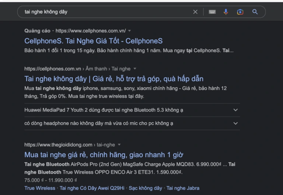
Task: Click the 'Bảo hành 1 đổi 1 trong 15 ngày' description
Action: pyautogui.click(x=129, y=50)
